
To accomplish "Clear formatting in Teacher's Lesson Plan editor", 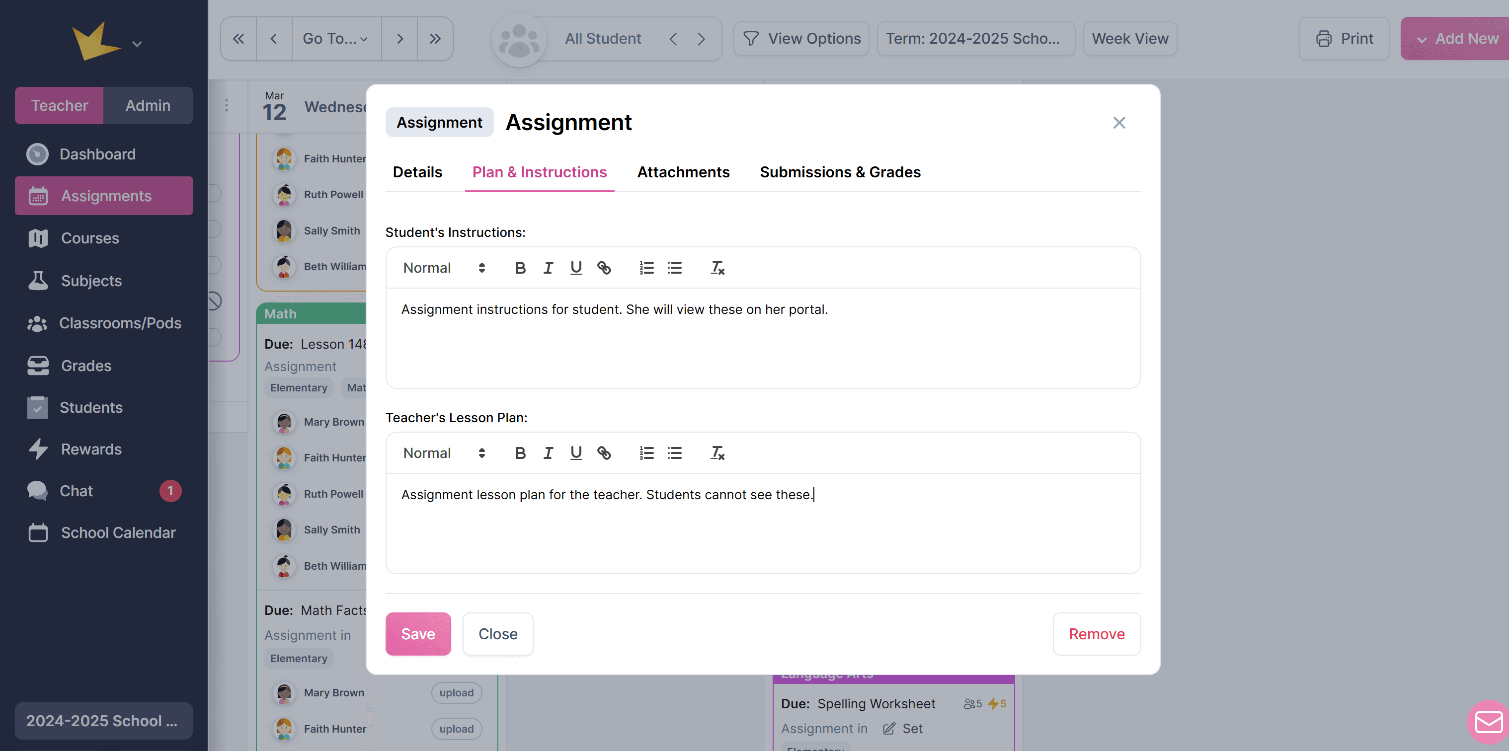I will (x=717, y=453).
